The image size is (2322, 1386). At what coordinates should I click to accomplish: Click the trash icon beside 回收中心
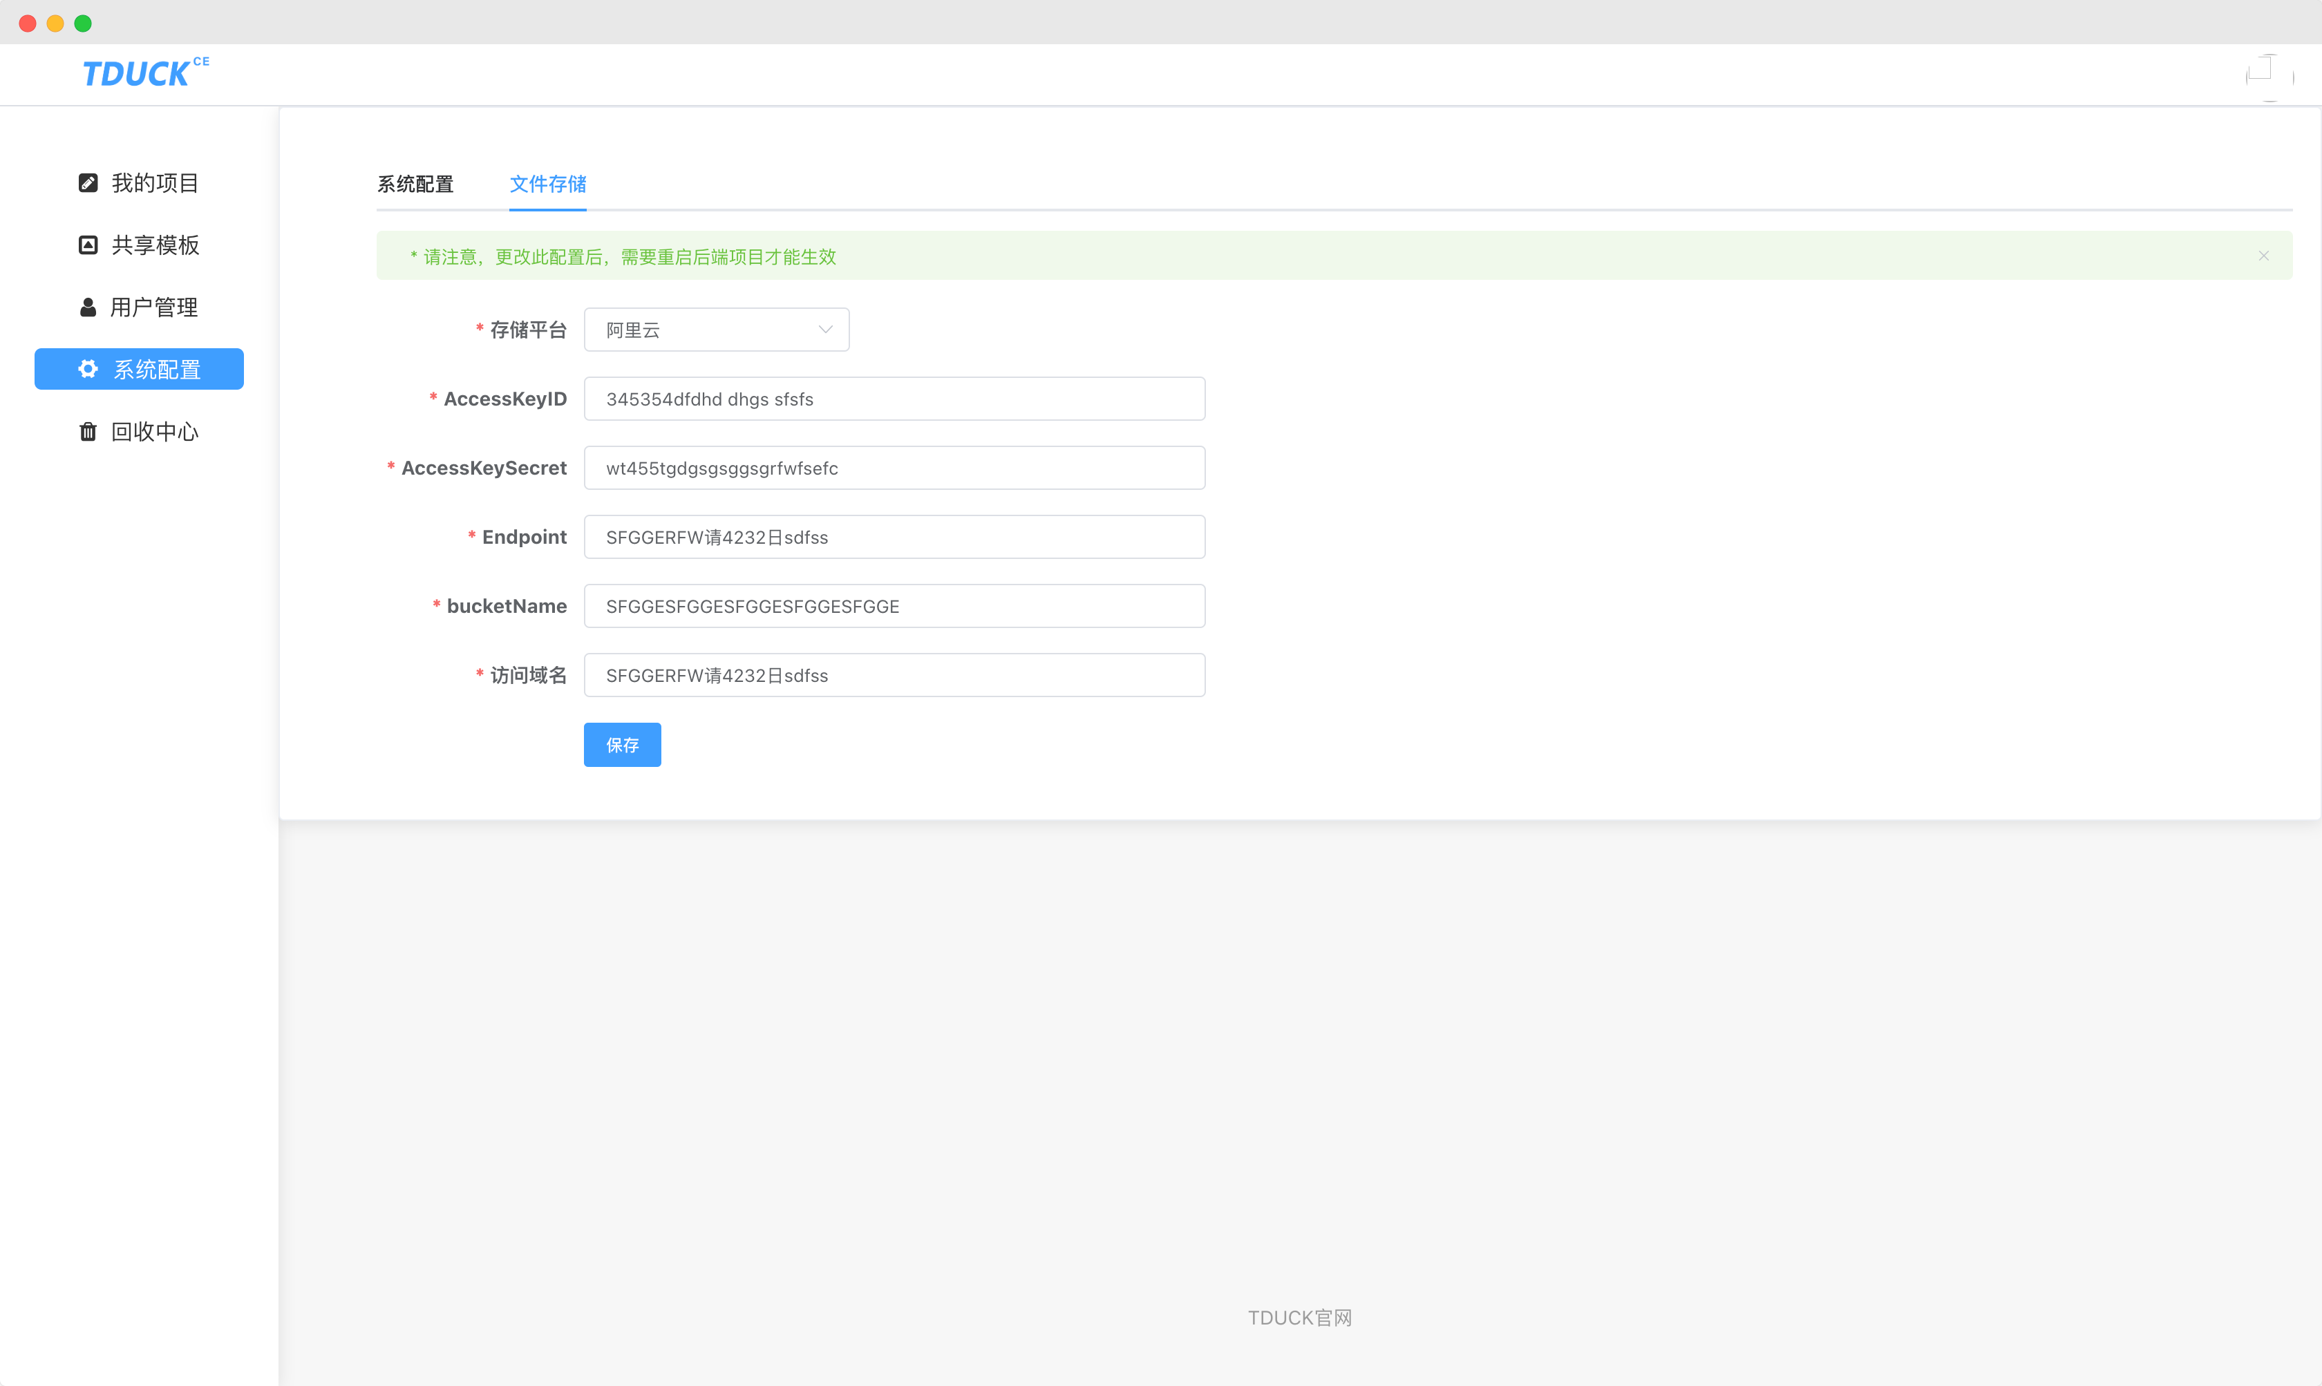88,432
